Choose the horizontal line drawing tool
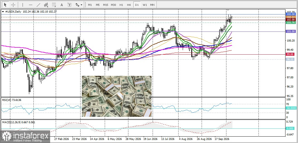This screenshot has width=298, height=143. (31, 5)
